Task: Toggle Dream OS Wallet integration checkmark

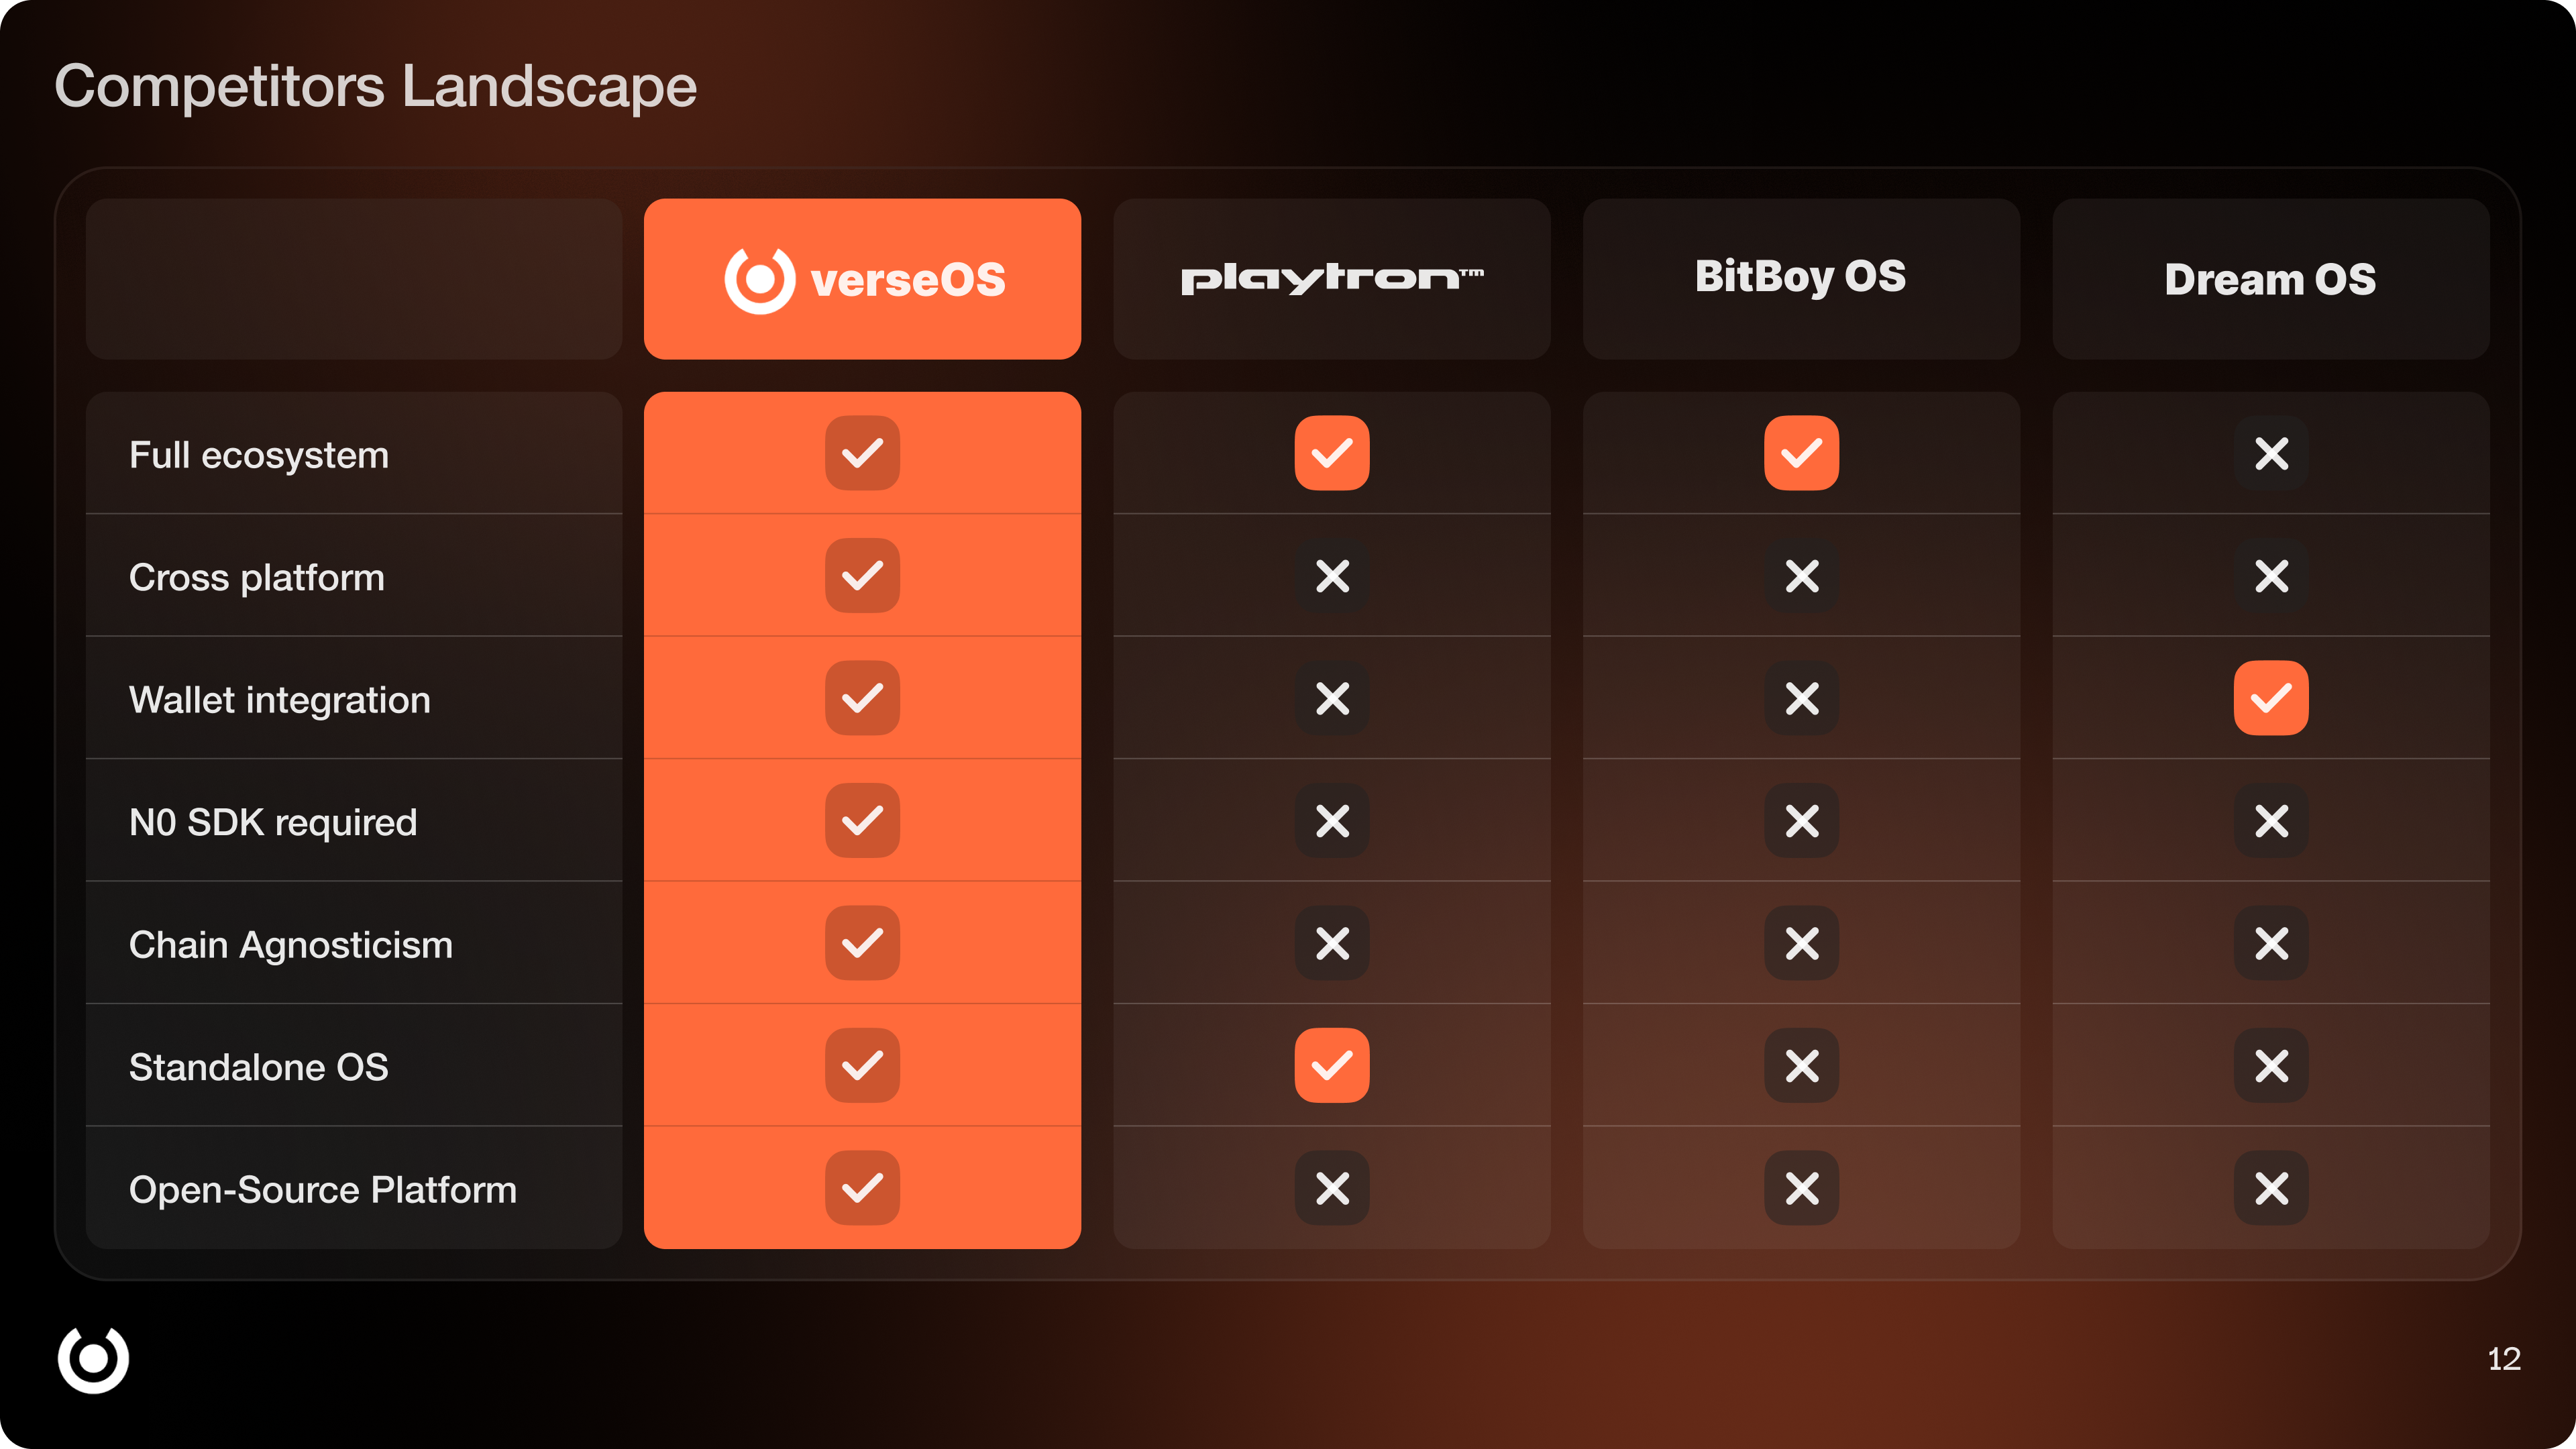Action: point(2271,698)
